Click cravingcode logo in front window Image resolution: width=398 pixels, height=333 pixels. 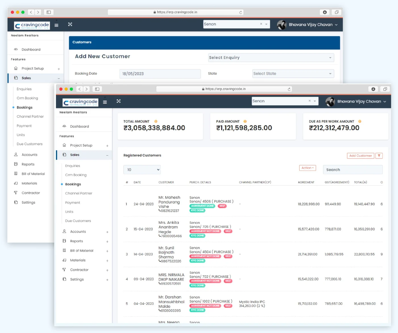[x=80, y=102]
